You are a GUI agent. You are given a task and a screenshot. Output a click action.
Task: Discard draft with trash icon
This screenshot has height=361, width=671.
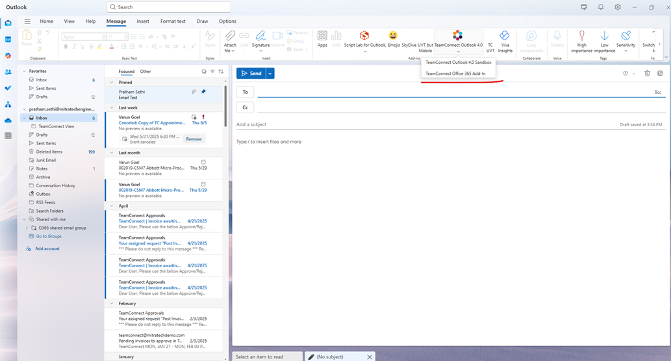click(x=647, y=74)
